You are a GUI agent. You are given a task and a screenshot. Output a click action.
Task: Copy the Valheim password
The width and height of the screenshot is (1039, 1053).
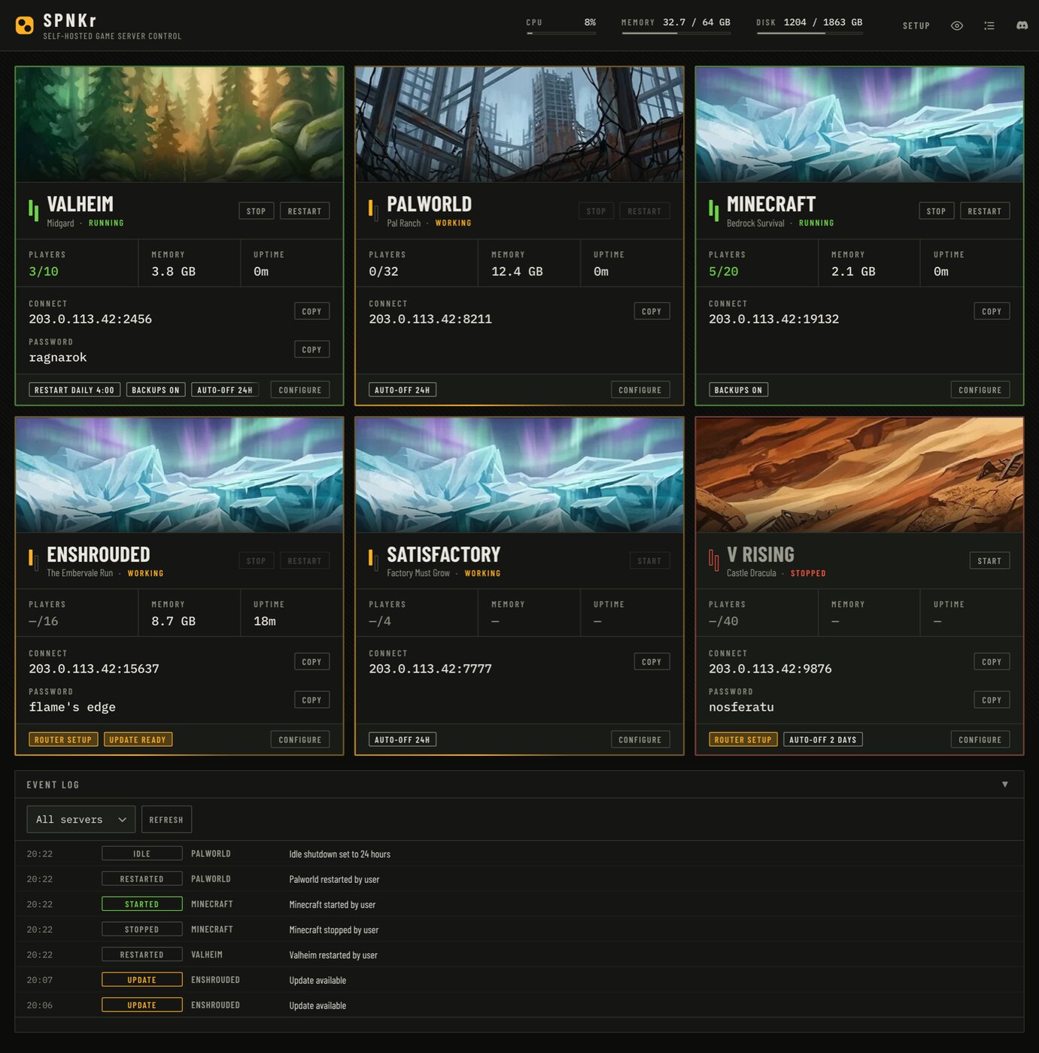(x=311, y=350)
